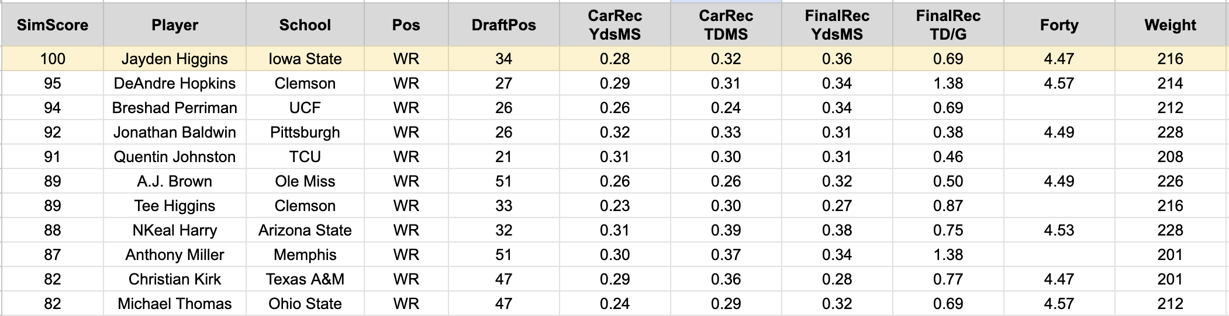Click A.J. Brown's Ole Miss cell
The height and width of the screenshot is (316, 1229).
click(305, 181)
